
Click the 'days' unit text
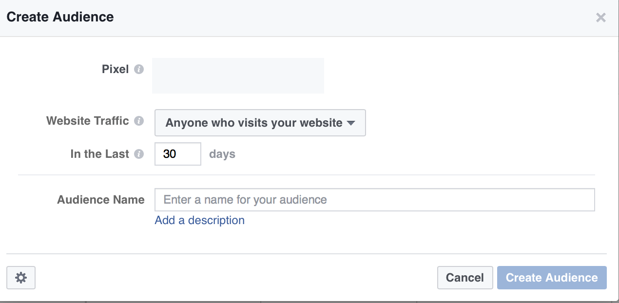tap(222, 154)
